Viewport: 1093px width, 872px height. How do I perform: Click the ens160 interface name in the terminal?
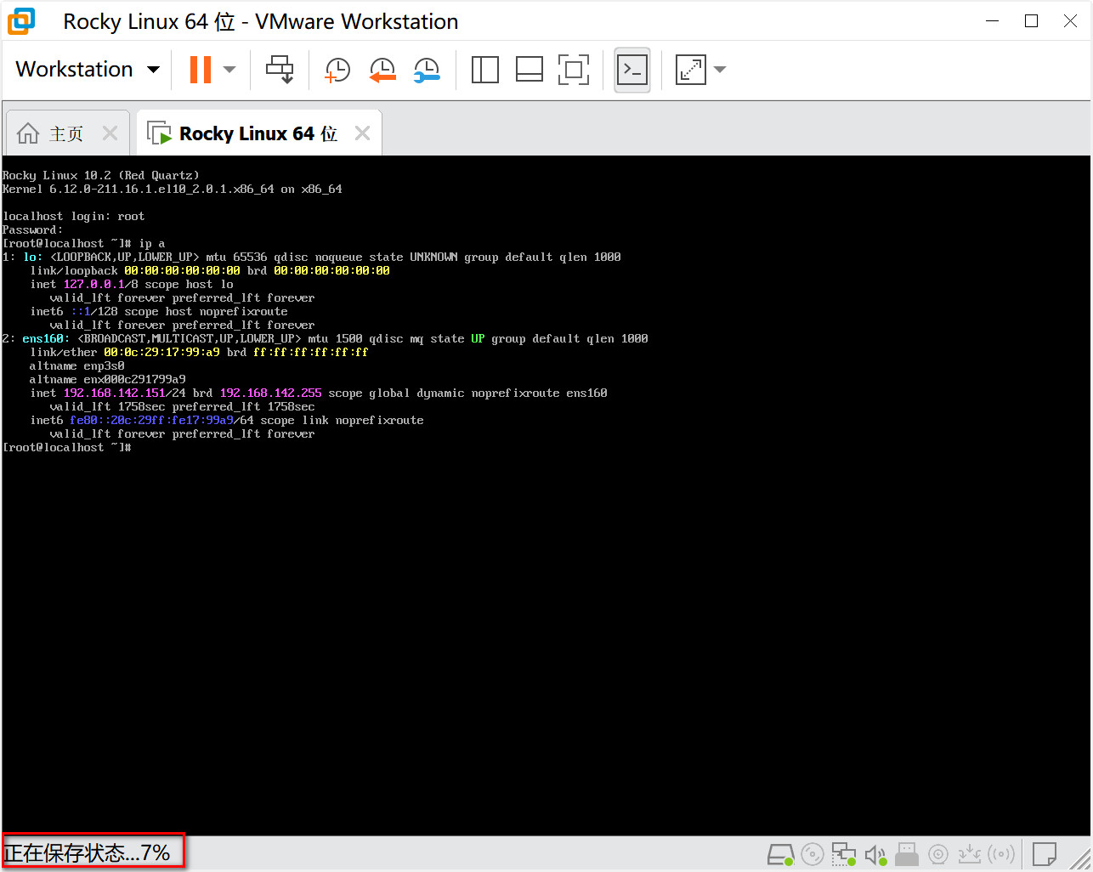point(42,338)
